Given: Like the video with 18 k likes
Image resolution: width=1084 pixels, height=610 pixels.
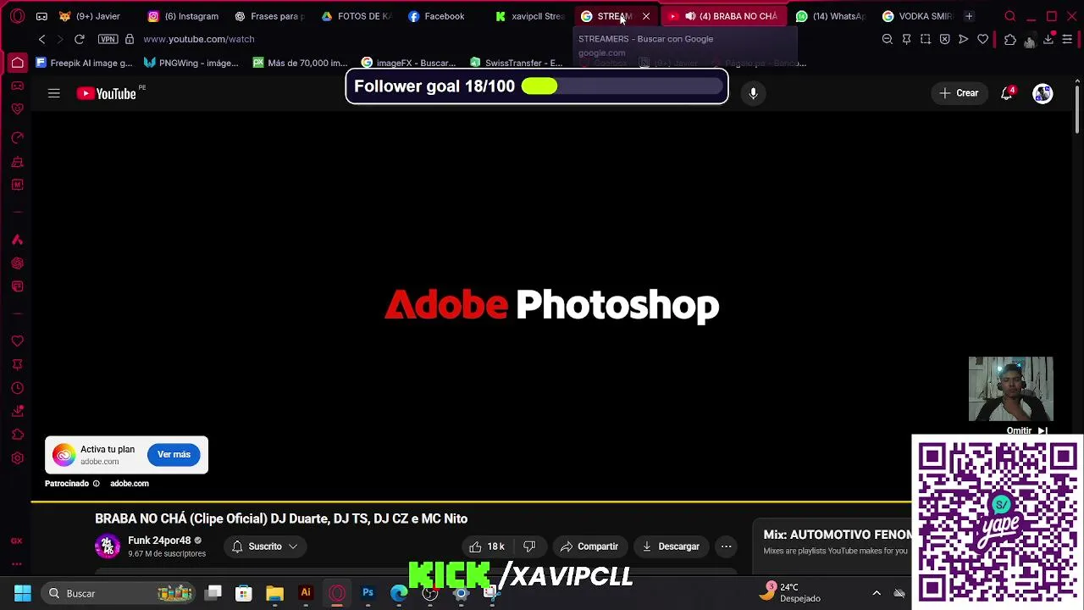Looking at the screenshot, I should pos(487,546).
